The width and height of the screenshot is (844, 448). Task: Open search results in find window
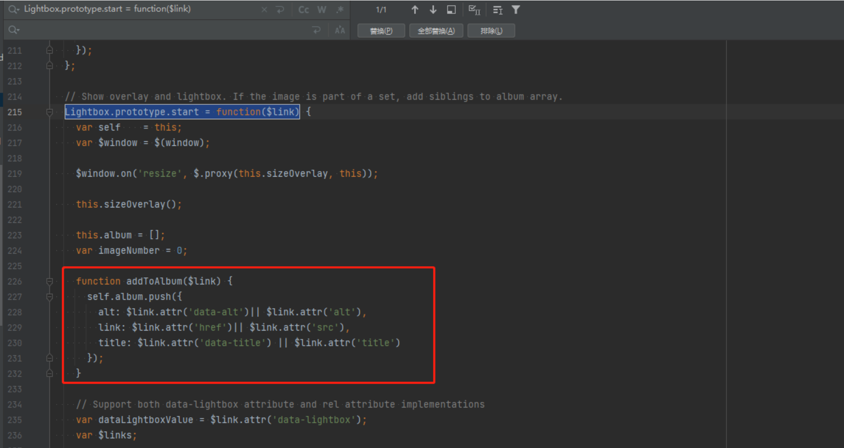tap(451, 10)
